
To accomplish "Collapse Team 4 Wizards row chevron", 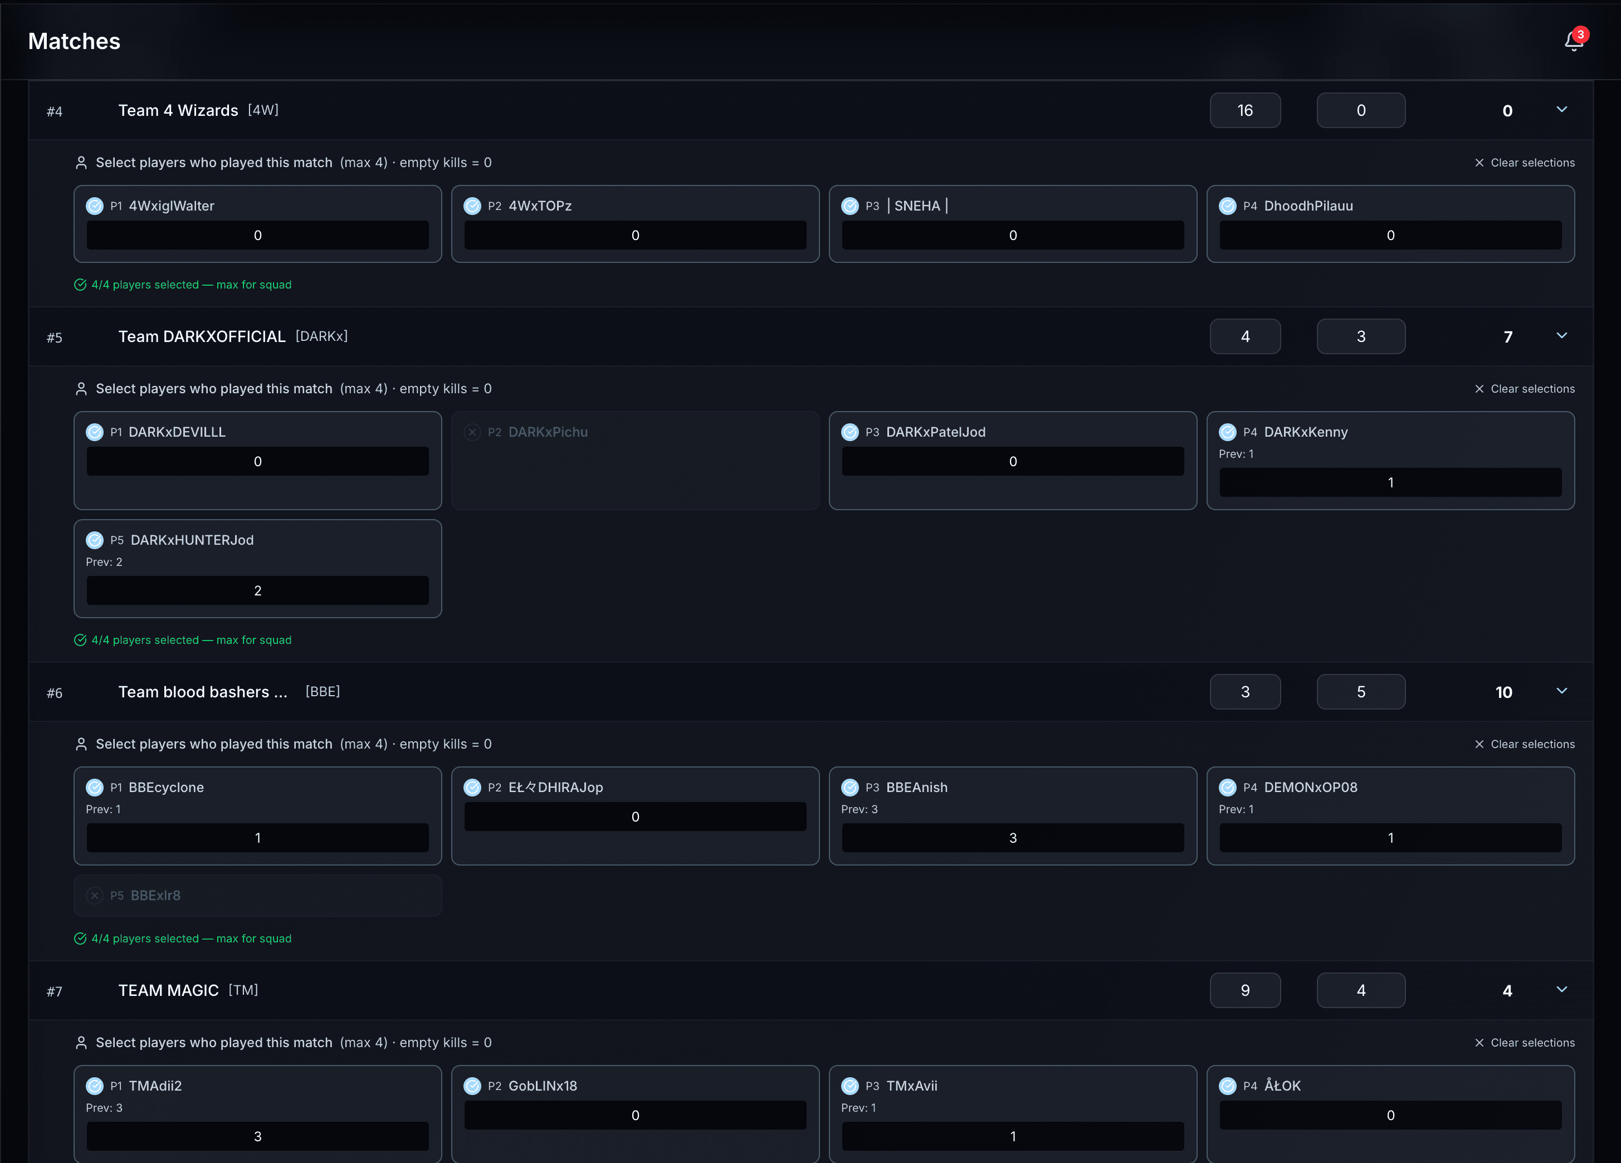I will (1562, 109).
